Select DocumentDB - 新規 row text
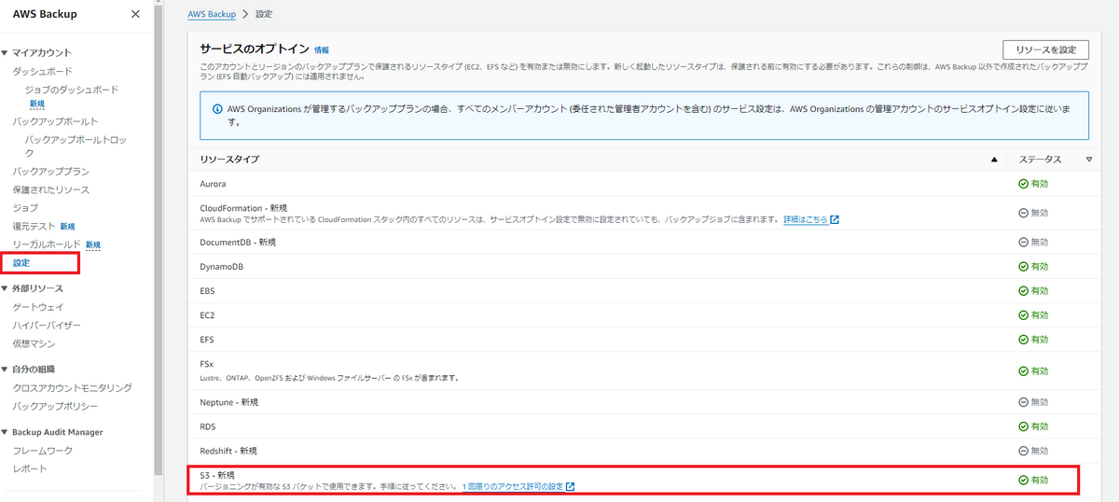Viewport: 1119px width, 502px height. pos(237,242)
